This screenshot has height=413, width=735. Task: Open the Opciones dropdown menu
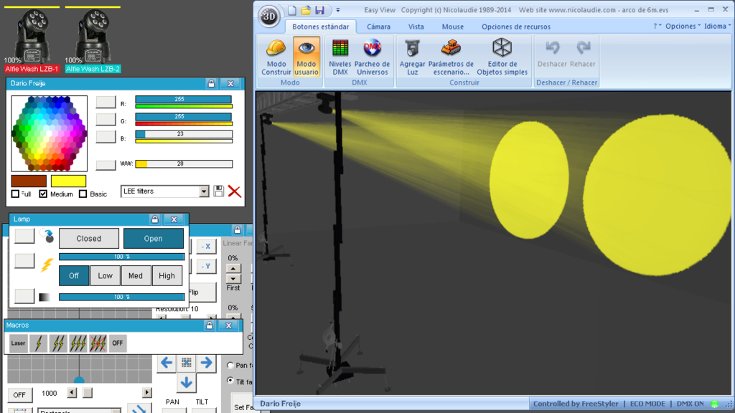[683, 27]
